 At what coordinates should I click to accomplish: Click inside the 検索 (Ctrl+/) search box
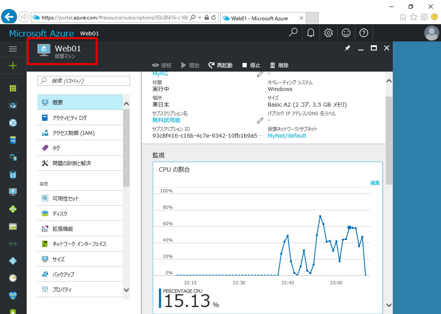[84, 81]
